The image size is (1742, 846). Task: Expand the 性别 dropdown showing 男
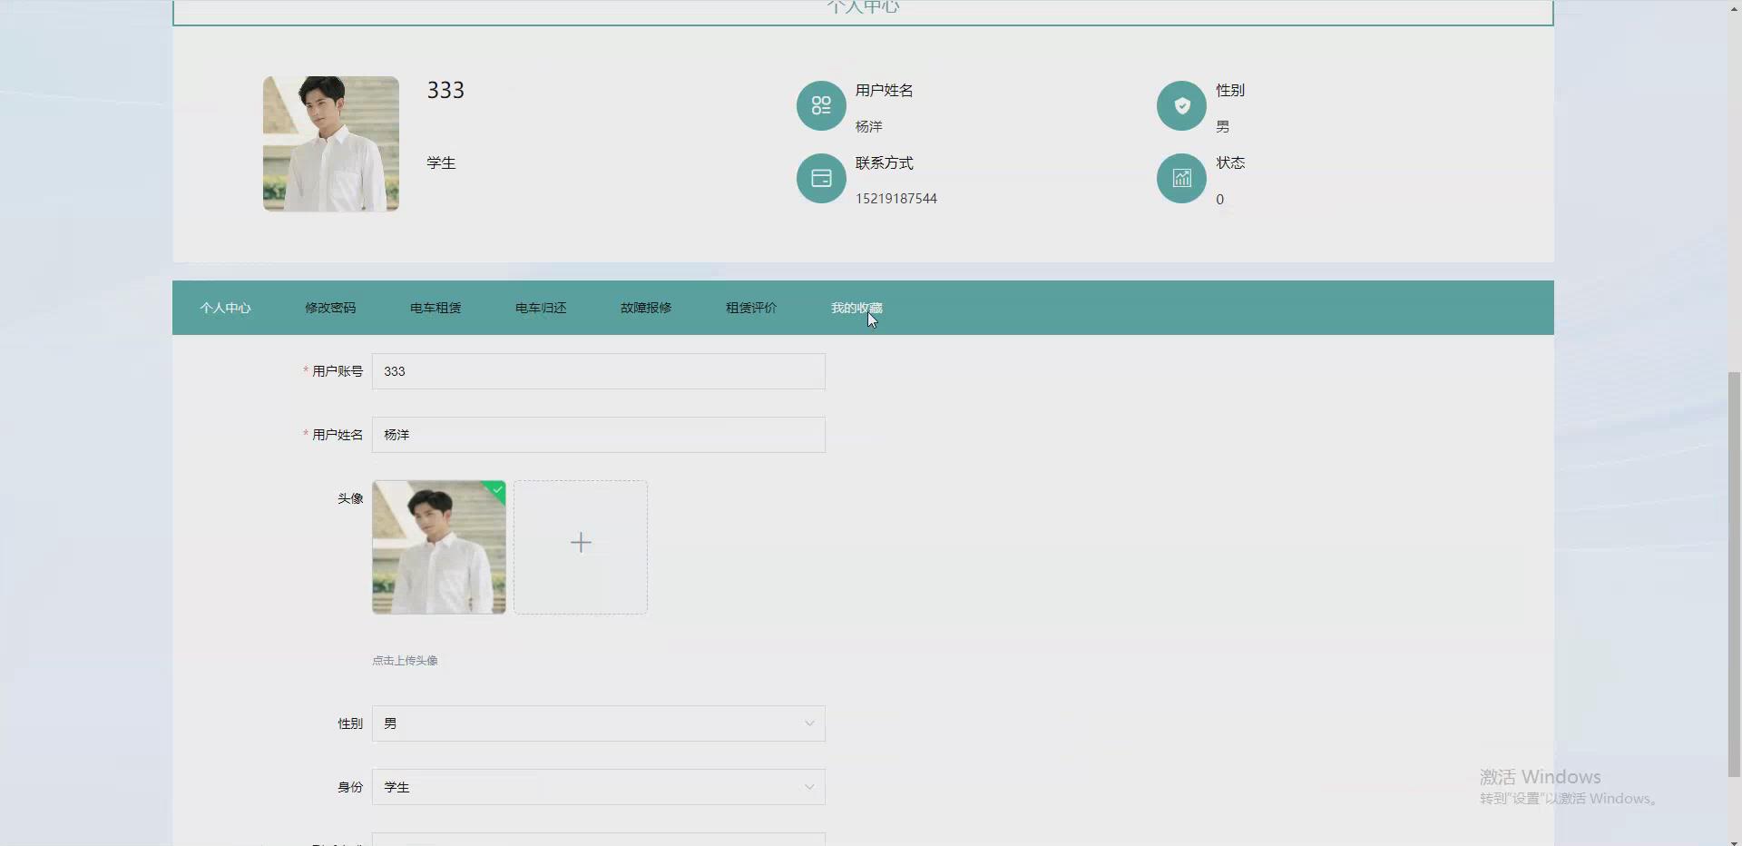click(x=599, y=723)
